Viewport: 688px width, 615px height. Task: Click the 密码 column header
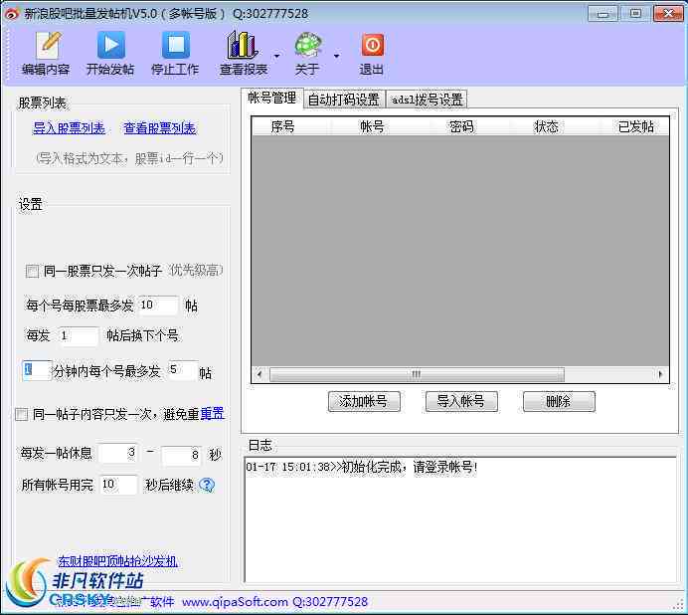tap(461, 127)
